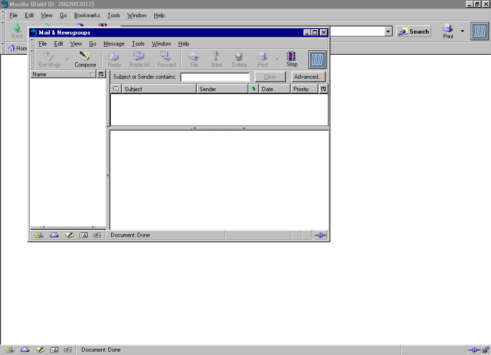Click Compose in the mail toolbar

[85, 59]
